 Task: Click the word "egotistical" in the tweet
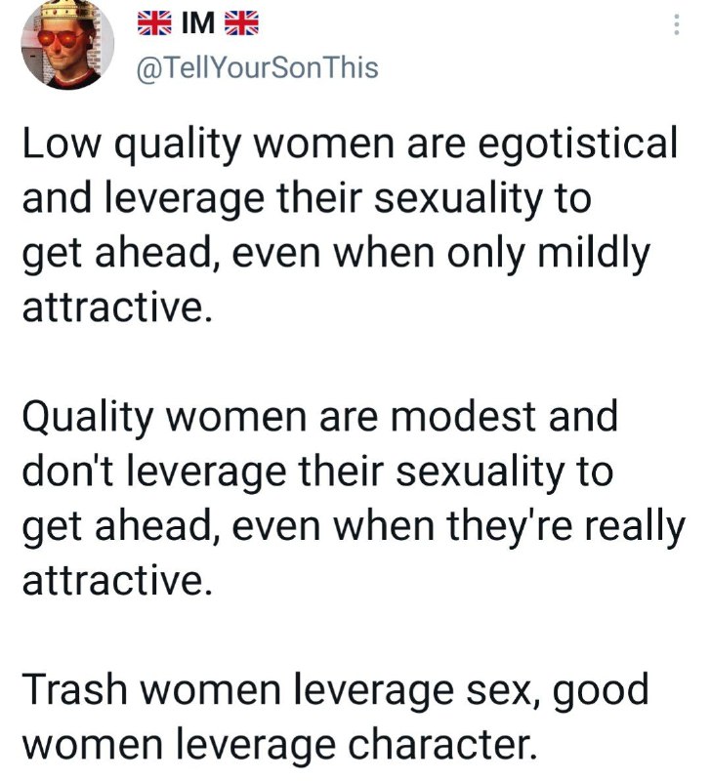[577, 145]
